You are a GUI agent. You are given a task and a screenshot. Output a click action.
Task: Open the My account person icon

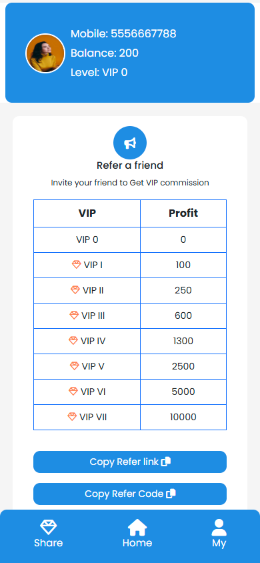coord(219,528)
